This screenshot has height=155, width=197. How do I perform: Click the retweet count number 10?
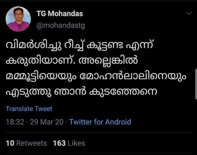(x=10, y=143)
